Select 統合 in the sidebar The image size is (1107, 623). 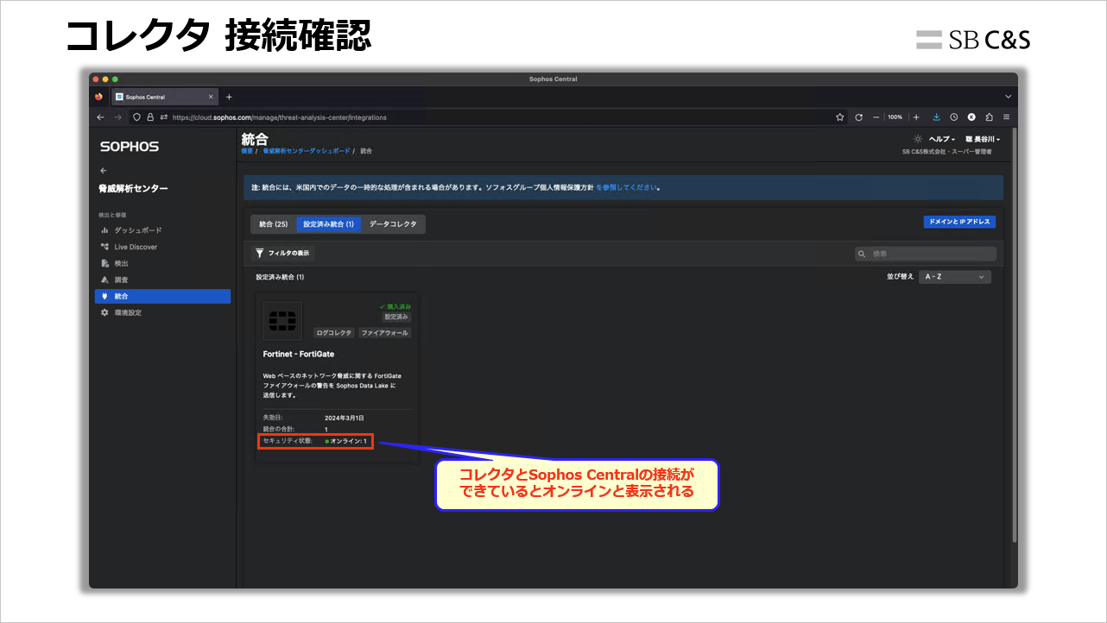[x=163, y=296]
